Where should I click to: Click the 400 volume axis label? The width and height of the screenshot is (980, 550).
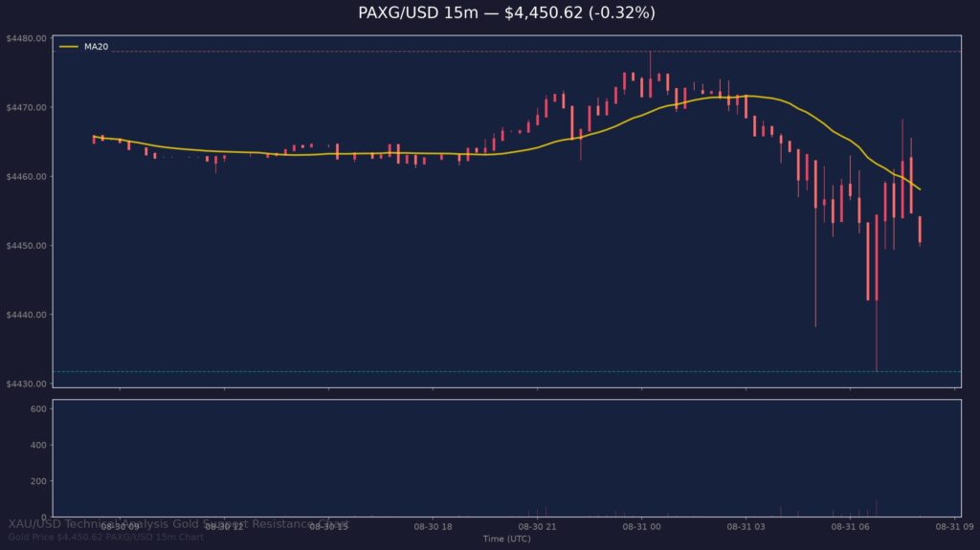tap(38, 445)
